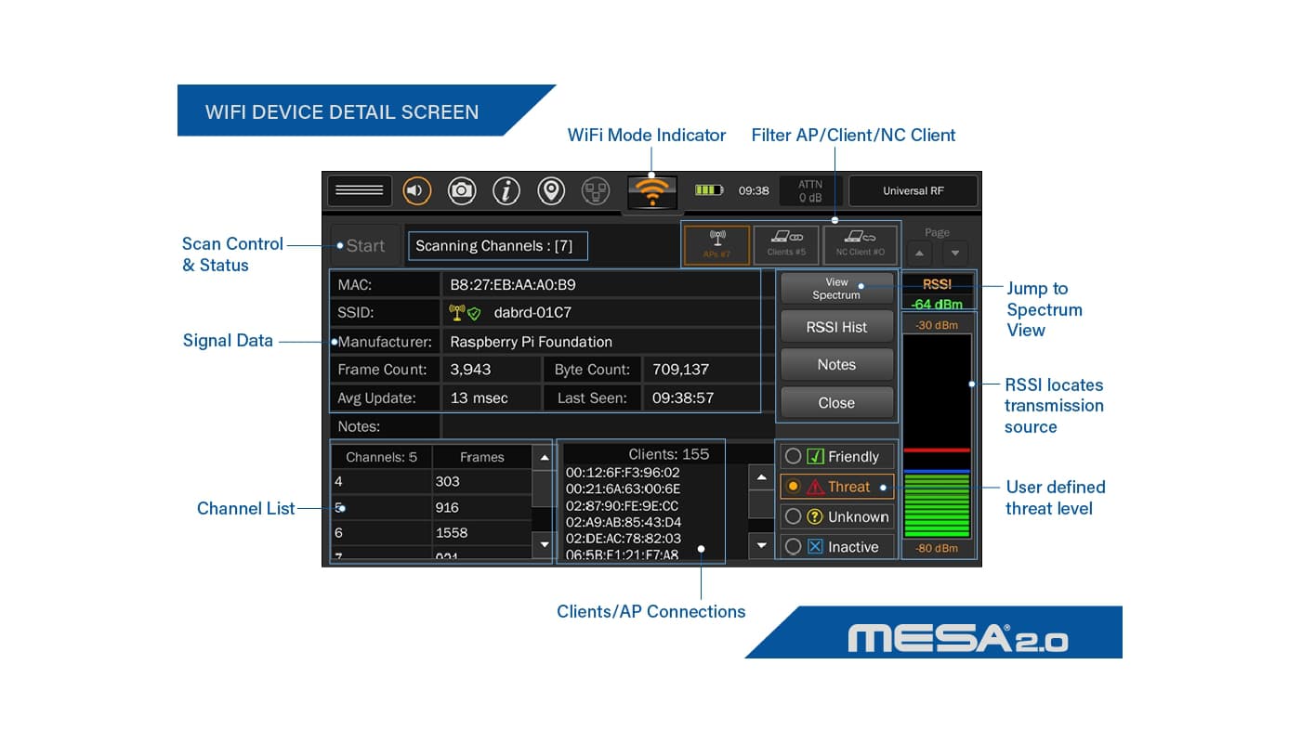Open the hamburger menu button

coord(359,190)
